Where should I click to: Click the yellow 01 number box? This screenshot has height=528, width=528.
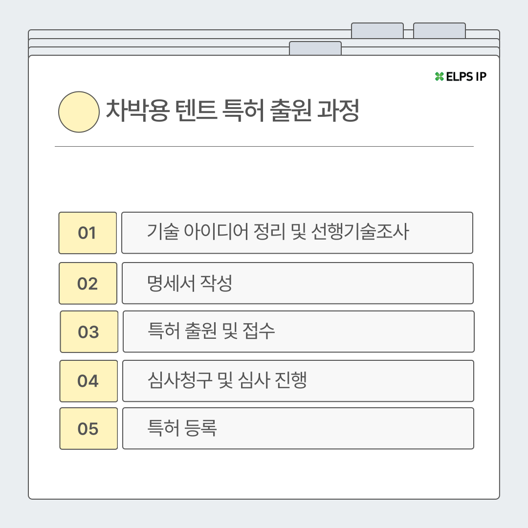coord(88,233)
